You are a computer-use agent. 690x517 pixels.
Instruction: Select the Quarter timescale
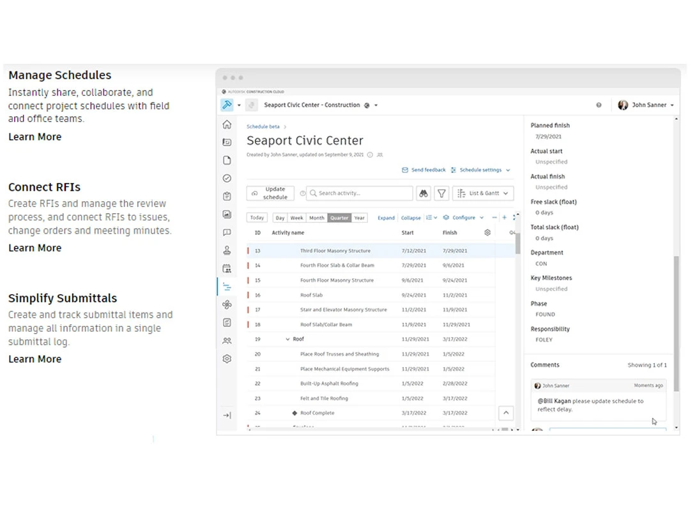[x=339, y=218]
